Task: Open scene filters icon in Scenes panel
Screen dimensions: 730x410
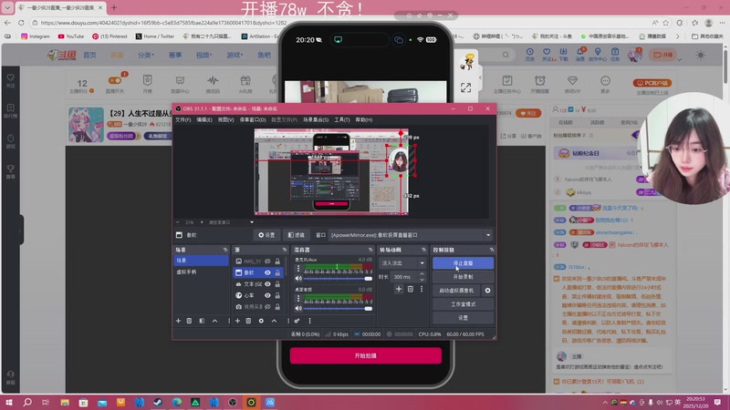Action: click(202, 321)
